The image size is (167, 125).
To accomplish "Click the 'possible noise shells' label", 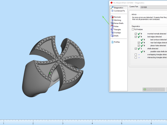I will [159, 51].
